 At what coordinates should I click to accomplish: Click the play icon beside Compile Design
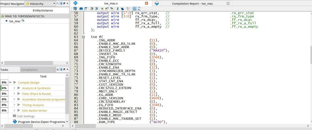click(x=14, y=82)
